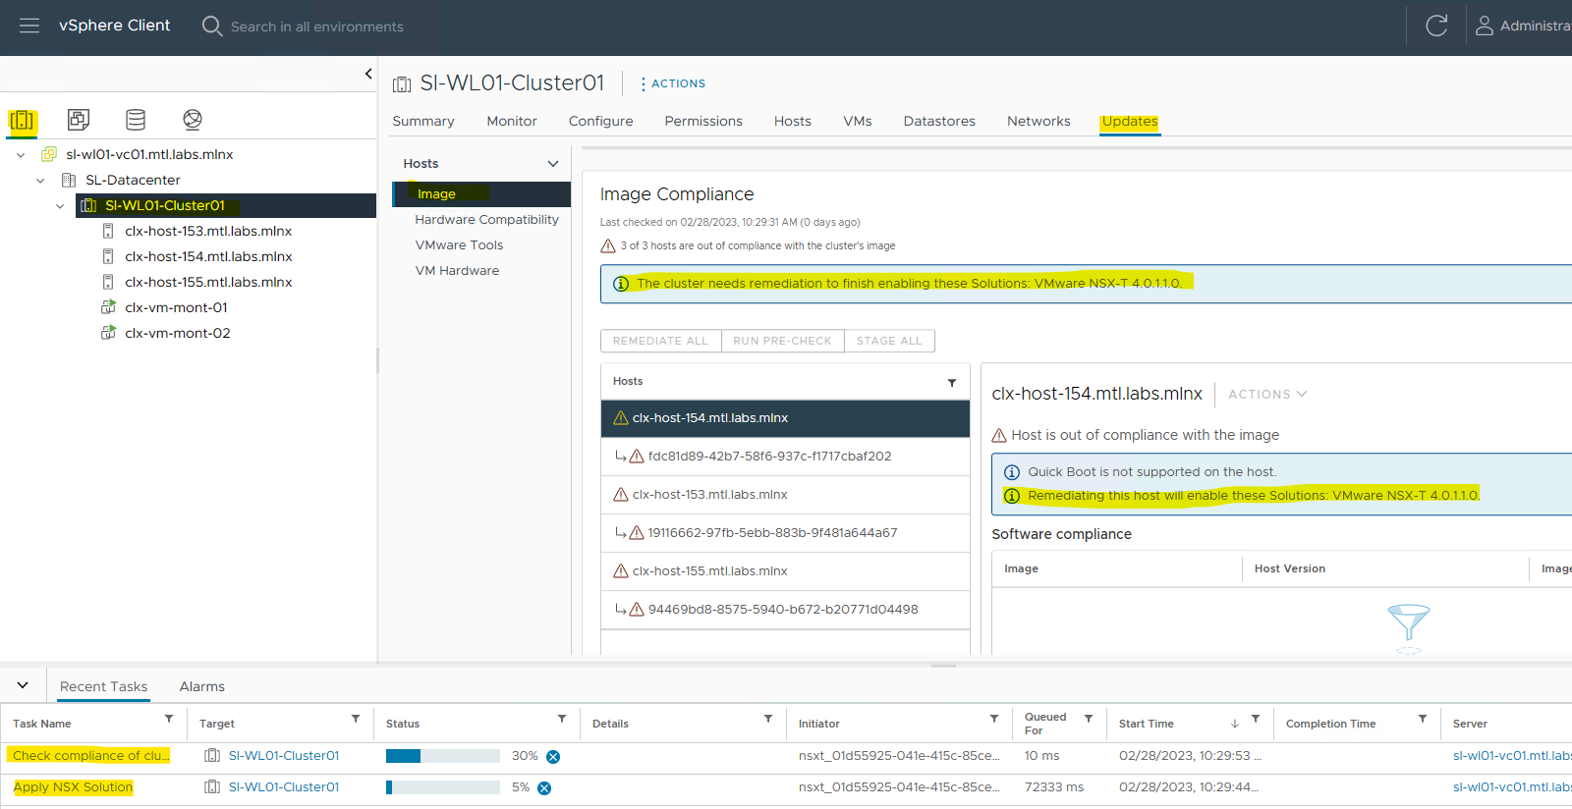Collapse the sl-wl01-vc01.mtl.labs.mlnx tree node
The image size is (1572, 809).
click(x=21, y=155)
